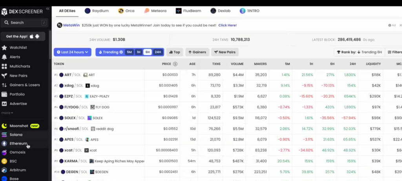Open the Portfolio sidebar icon
This screenshot has height=181, width=402.
coord(4,94)
